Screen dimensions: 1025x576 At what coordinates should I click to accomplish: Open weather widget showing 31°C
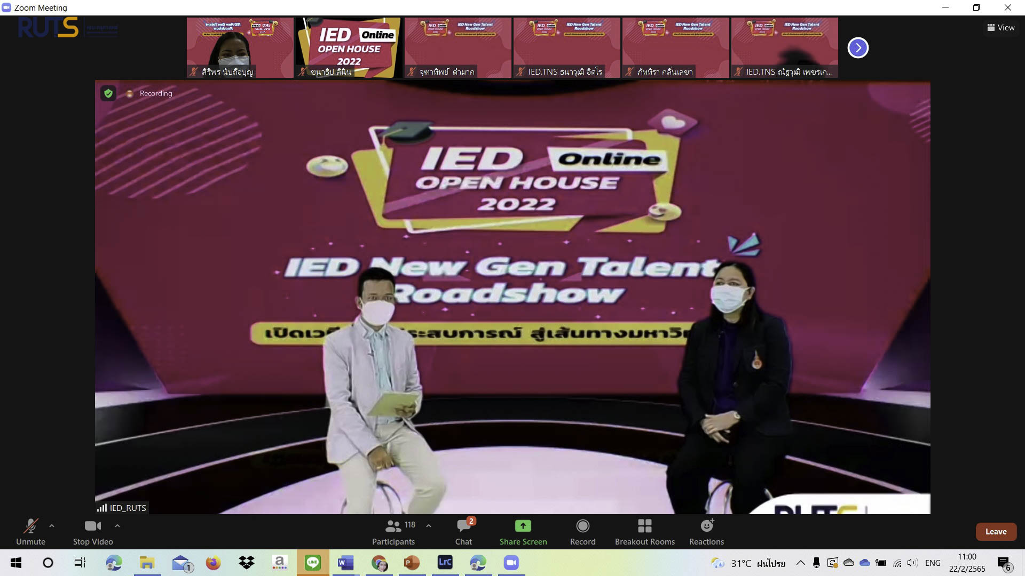pos(747,563)
